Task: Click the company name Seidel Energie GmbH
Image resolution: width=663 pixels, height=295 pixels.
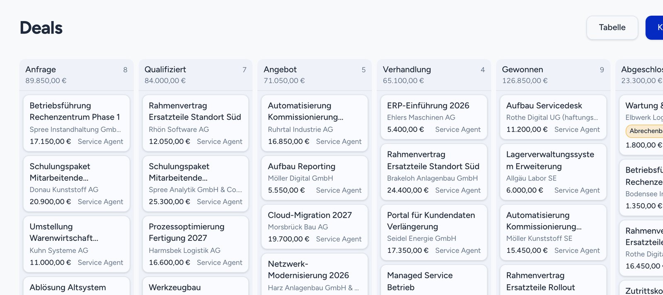Action: click(421, 238)
